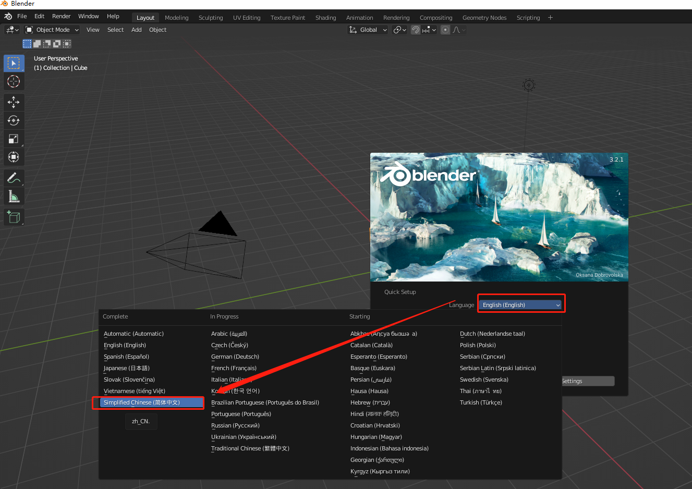Switch to the Sculpting workspace tab
692x489 pixels.
[x=211, y=18]
